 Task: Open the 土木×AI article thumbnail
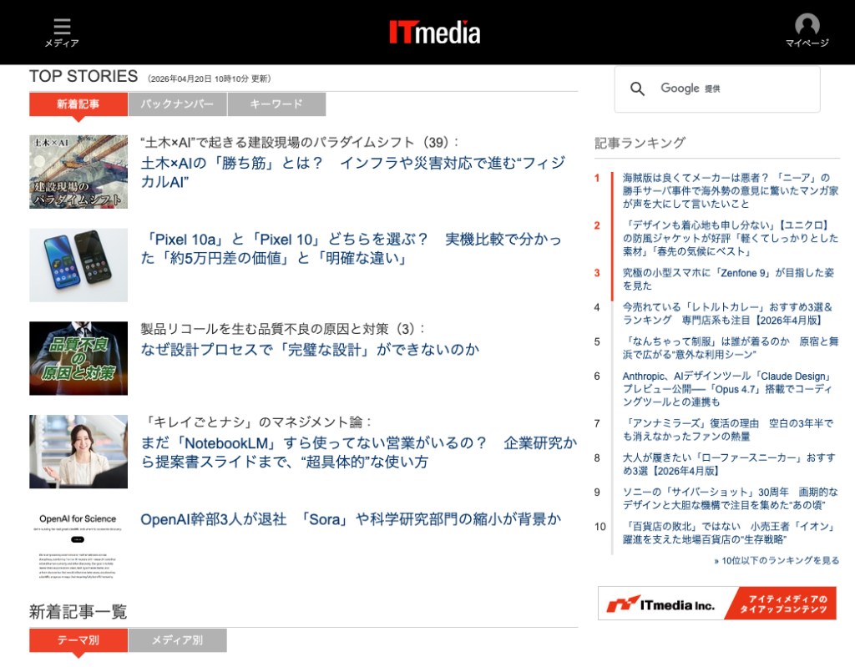click(x=78, y=172)
